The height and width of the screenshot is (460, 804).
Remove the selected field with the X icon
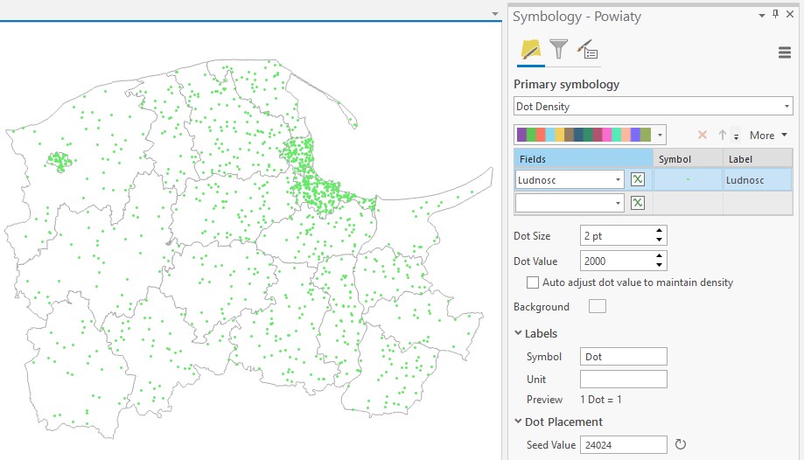click(702, 136)
